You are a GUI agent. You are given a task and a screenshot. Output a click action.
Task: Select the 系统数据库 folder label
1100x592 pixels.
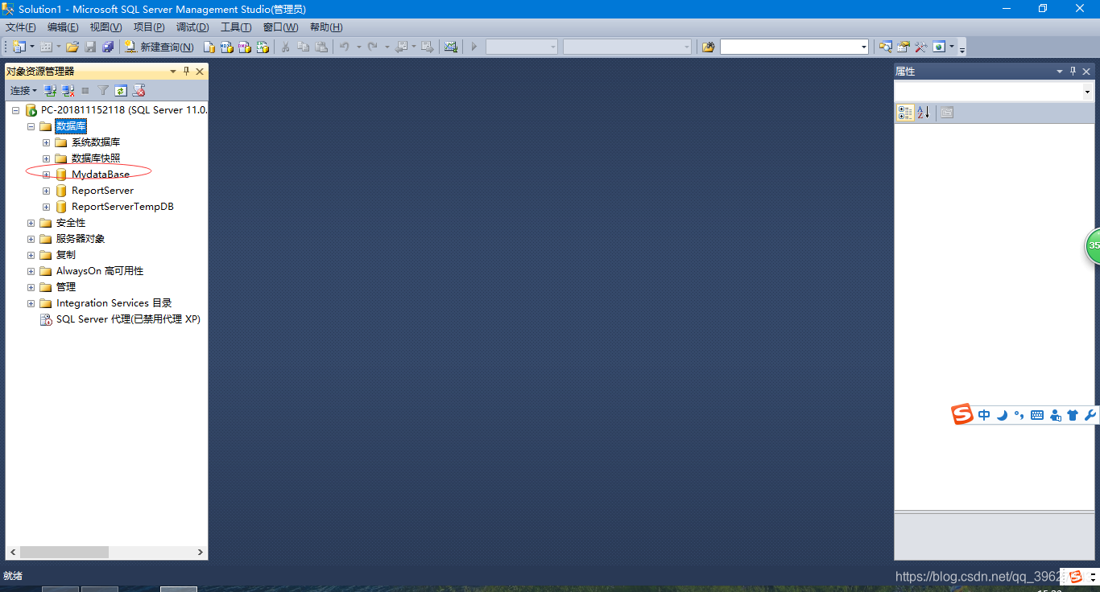[x=96, y=142]
